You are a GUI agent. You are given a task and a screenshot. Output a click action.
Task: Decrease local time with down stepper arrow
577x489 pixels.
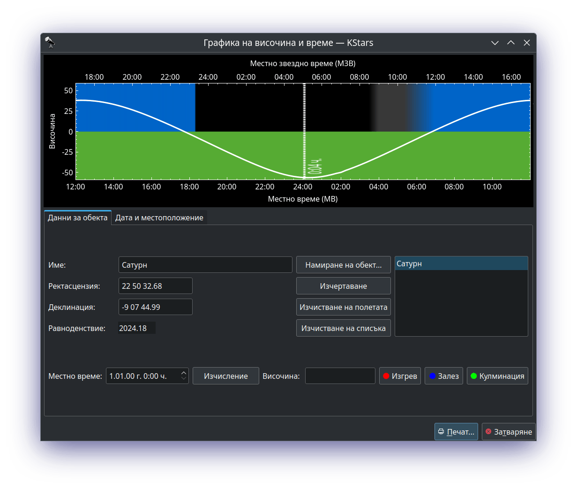pos(184,379)
